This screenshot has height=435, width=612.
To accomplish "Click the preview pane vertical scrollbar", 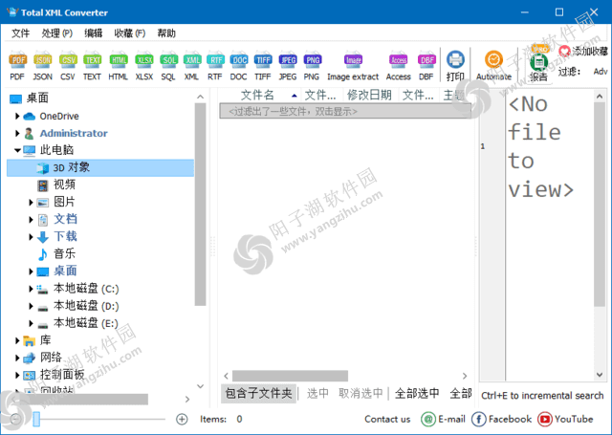I will (600, 204).
